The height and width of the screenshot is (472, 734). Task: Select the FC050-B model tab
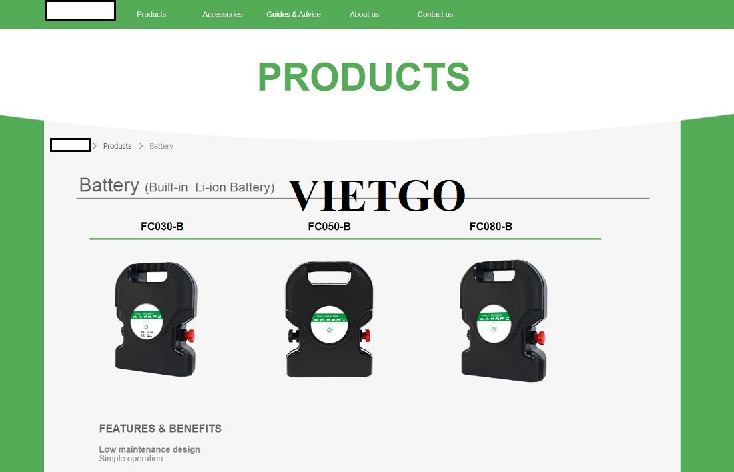(329, 227)
